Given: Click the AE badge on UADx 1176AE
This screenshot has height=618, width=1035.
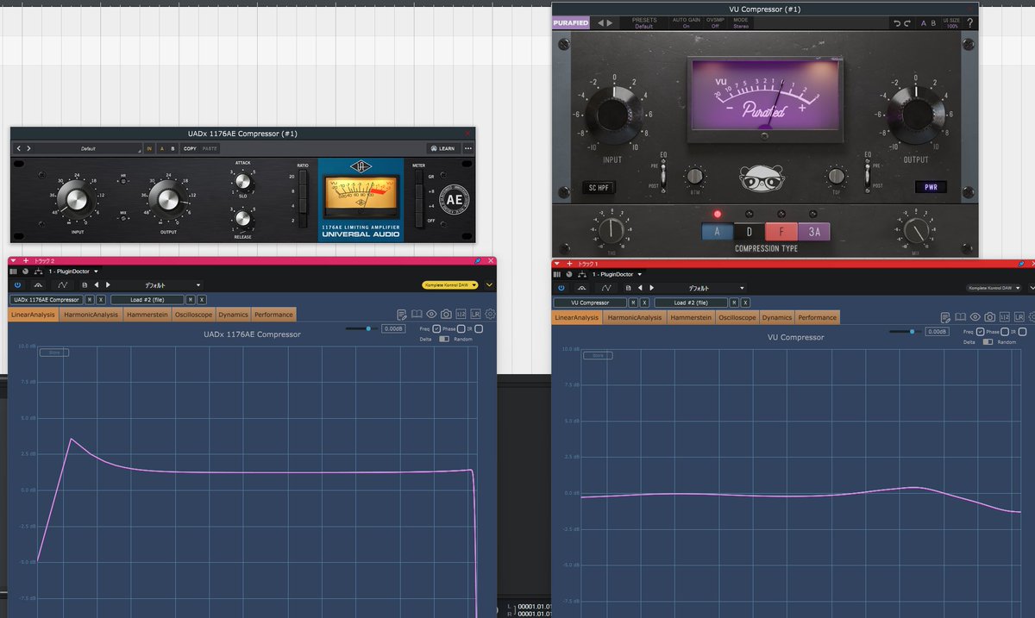Looking at the screenshot, I should (455, 199).
